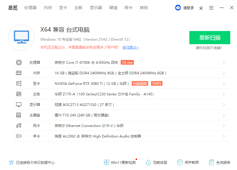Switch to the 内存 tab

48,8
